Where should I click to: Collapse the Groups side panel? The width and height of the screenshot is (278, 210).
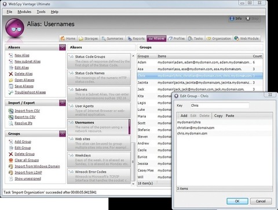point(63,134)
